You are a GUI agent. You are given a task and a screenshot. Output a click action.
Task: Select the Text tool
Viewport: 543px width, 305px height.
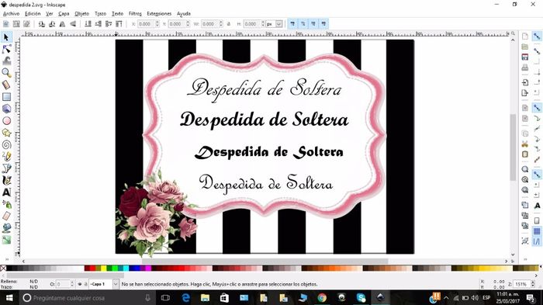[6, 192]
